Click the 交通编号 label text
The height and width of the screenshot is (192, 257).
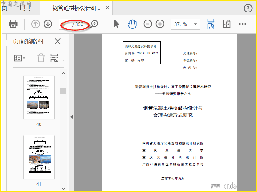click(x=190, y=53)
